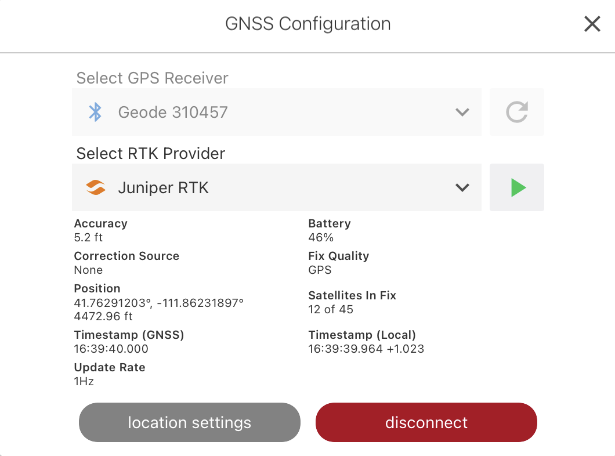
Task: Click the Position heading
Action: click(97, 288)
